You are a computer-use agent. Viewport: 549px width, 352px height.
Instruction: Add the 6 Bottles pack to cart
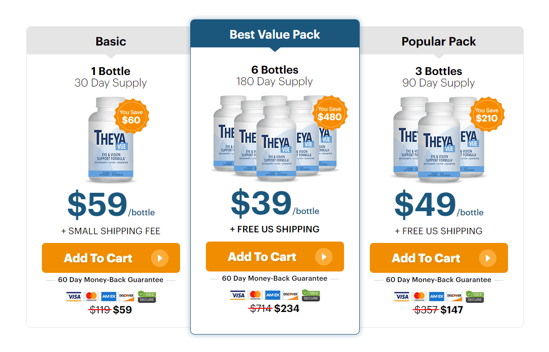point(274,256)
